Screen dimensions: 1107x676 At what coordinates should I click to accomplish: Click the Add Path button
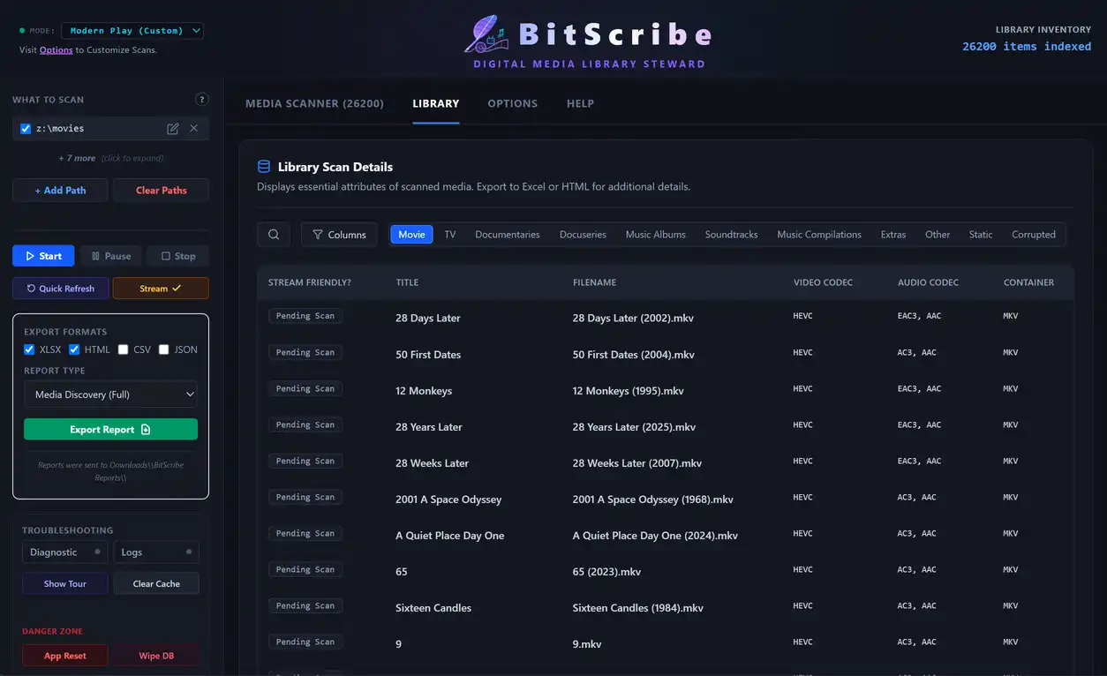coord(60,191)
